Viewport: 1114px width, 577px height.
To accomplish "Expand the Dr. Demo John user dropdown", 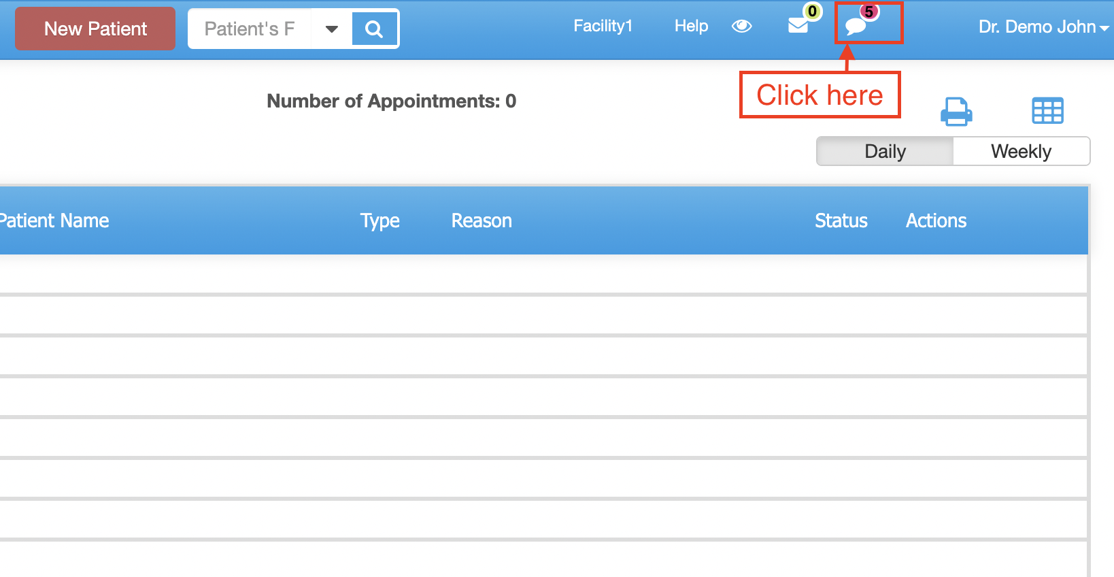I will click(1043, 27).
